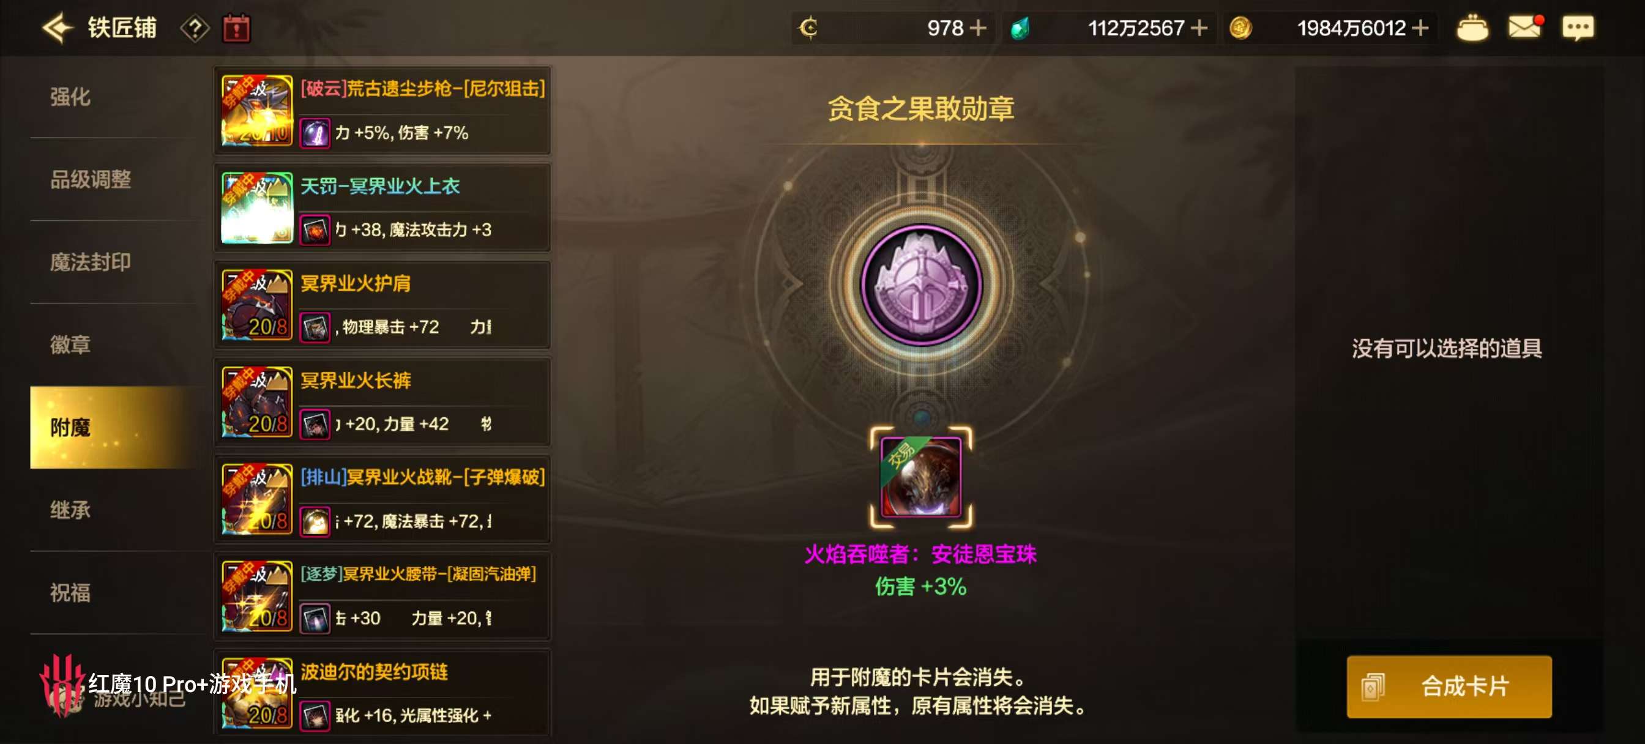This screenshot has width=1645, height=744.
Task: Tap the back arrow beside 铁匠铺
Action: 58,28
